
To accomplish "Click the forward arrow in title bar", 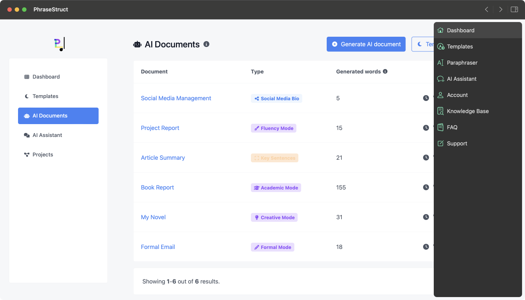I will pos(500,10).
